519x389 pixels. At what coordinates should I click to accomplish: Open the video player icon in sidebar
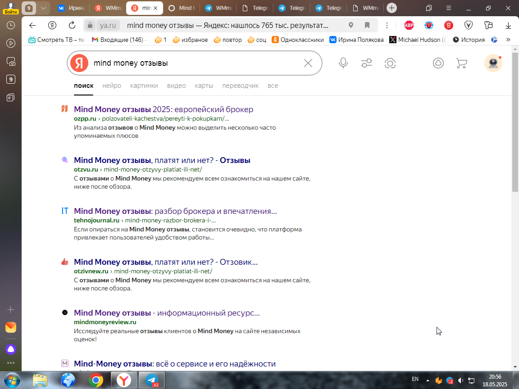[x=11, y=43]
